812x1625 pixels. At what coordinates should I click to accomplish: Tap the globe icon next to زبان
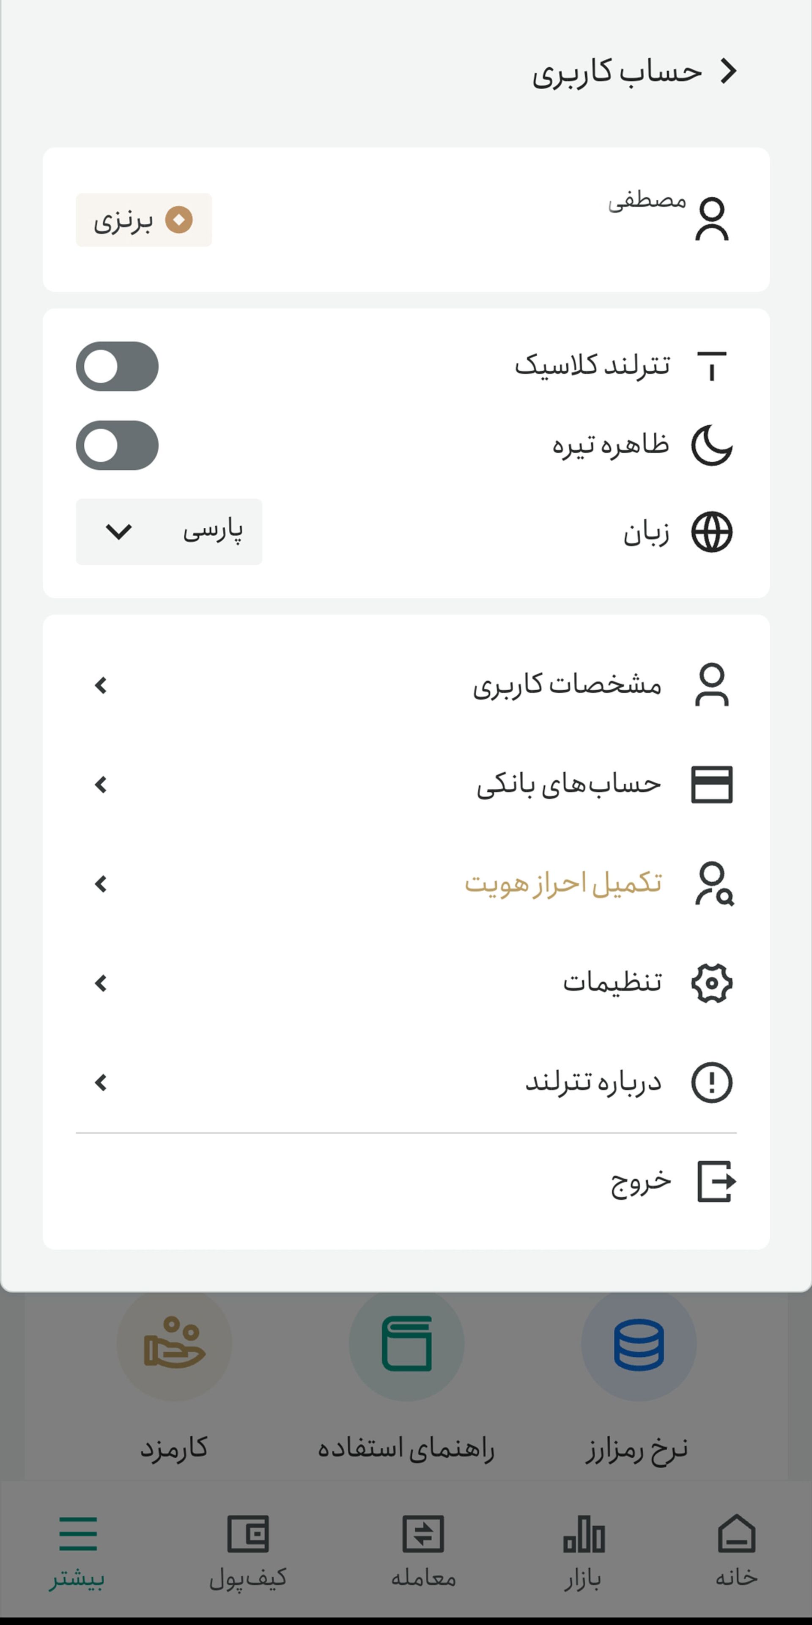coord(712,532)
